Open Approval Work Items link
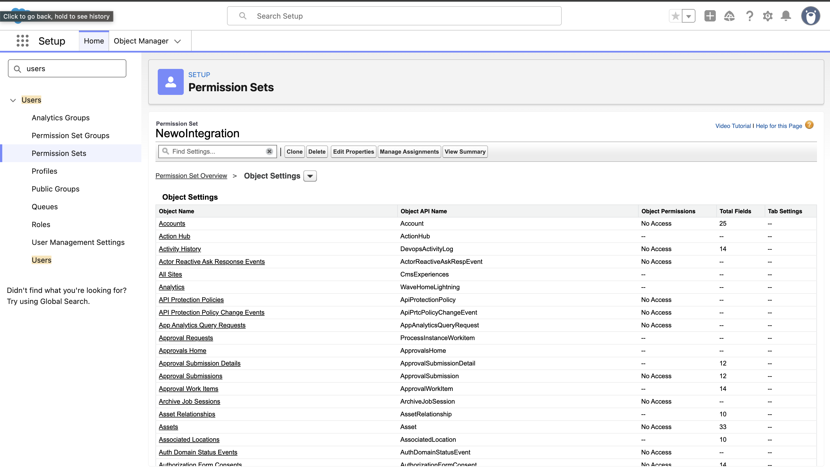Viewport: 830px width, 470px height. coord(188,388)
